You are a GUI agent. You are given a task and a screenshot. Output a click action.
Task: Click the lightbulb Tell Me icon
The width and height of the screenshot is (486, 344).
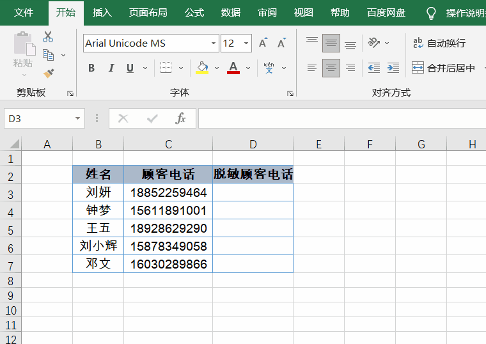pos(431,13)
